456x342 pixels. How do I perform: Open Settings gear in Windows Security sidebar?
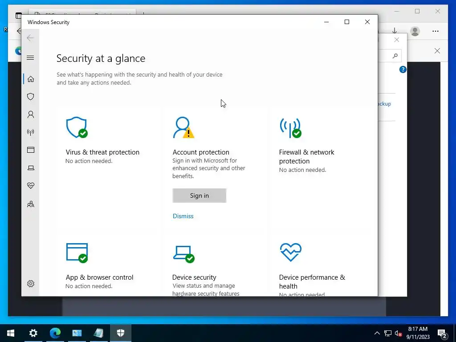click(x=31, y=284)
